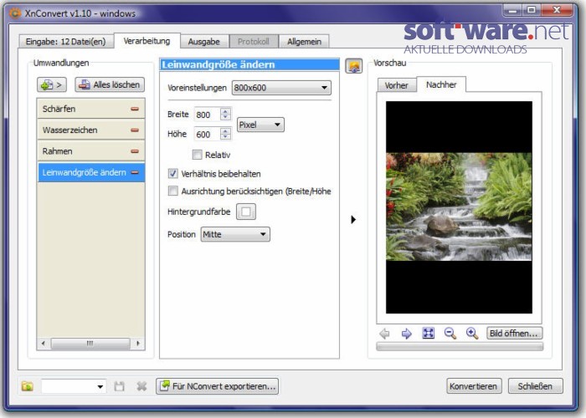Image resolution: width=586 pixels, height=418 pixels.
Task: Click the waterfall preview image
Action: click(x=459, y=206)
